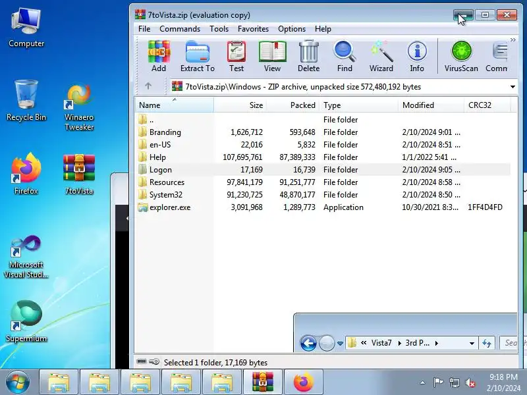Select the explorer.exe file
The image size is (527, 395).
(323, 207)
